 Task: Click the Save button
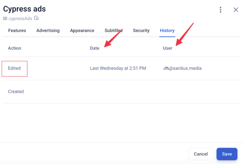(227, 154)
